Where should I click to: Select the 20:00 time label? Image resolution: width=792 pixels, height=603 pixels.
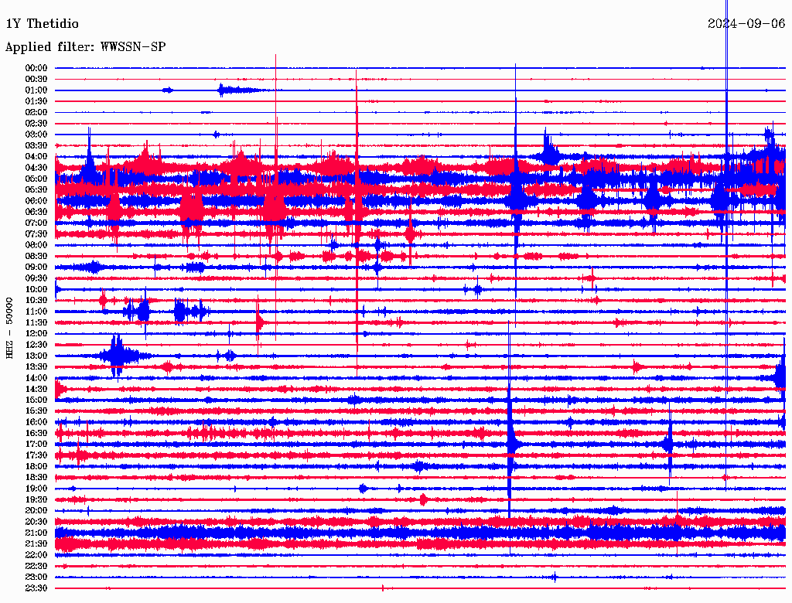tap(36, 511)
